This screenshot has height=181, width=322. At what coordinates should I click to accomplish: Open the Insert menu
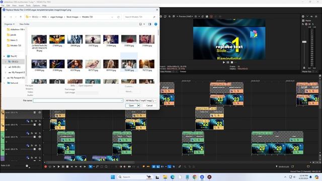click(x=21, y=6)
